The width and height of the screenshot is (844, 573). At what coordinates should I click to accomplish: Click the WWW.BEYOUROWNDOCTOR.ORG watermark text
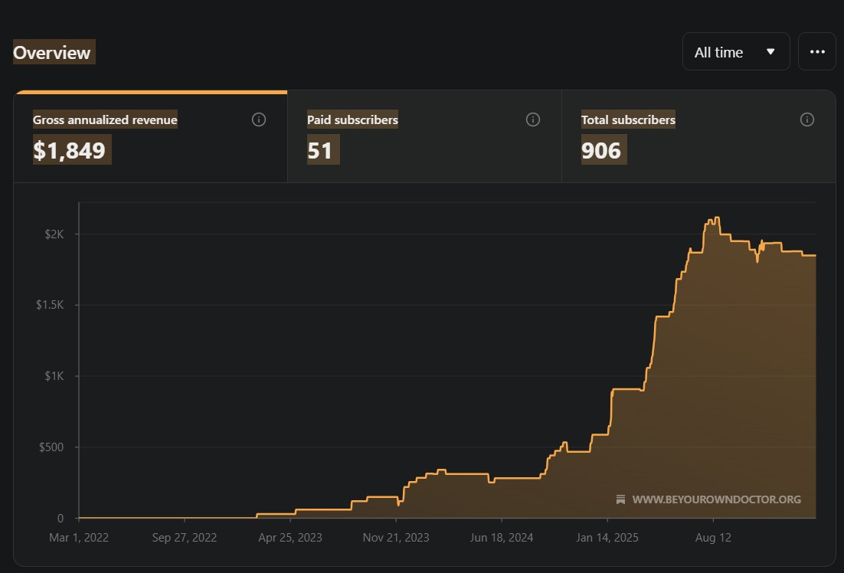[716, 499]
